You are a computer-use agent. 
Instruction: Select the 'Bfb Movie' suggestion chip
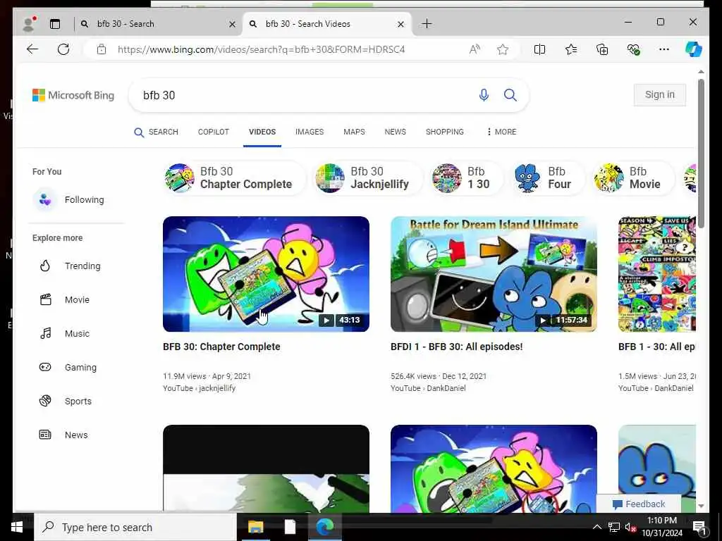coord(632,178)
